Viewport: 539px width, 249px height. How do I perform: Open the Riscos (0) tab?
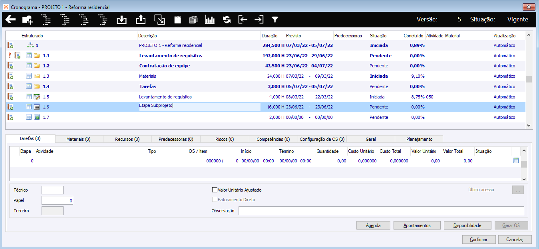pos(225,139)
